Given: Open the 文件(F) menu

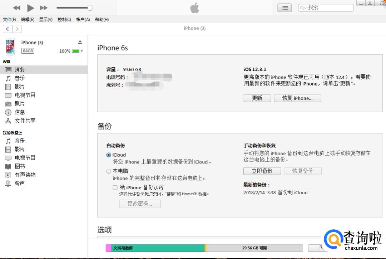Looking at the screenshot, I should tap(9, 19).
